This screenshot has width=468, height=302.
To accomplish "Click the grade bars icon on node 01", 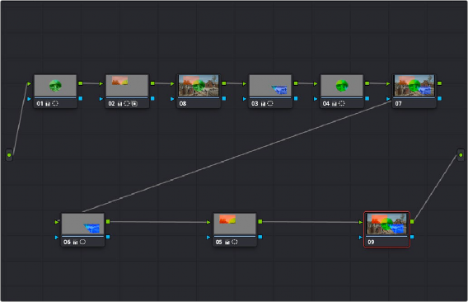I will (x=48, y=104).
